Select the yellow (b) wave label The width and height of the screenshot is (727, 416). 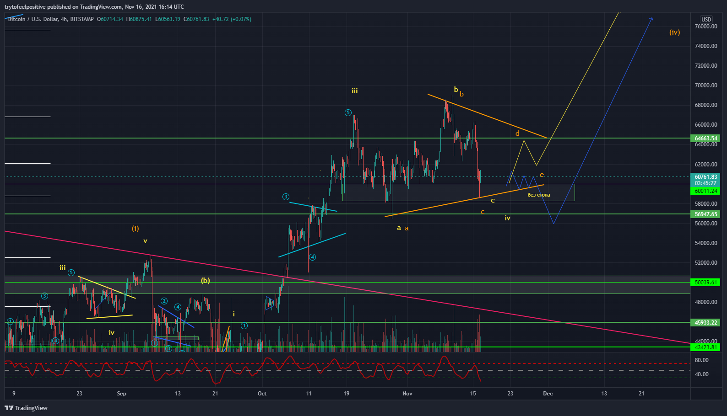point(206,281)
